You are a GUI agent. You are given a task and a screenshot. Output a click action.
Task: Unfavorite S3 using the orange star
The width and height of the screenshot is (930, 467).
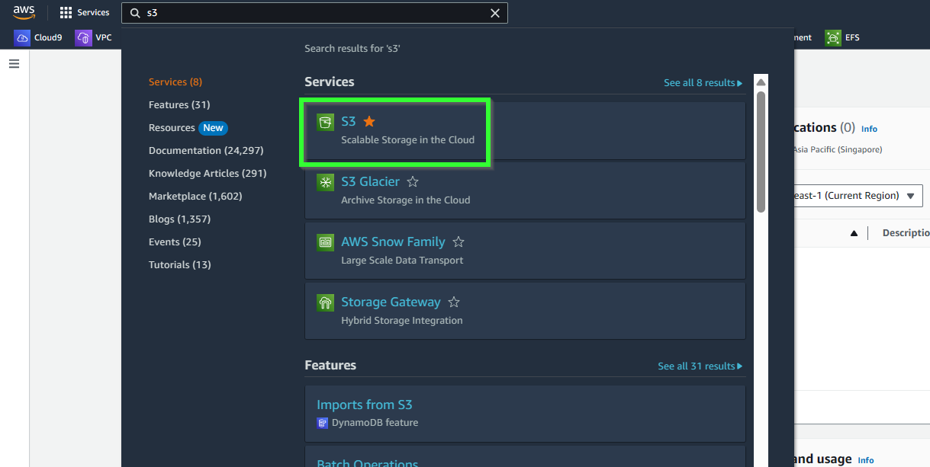369,121
